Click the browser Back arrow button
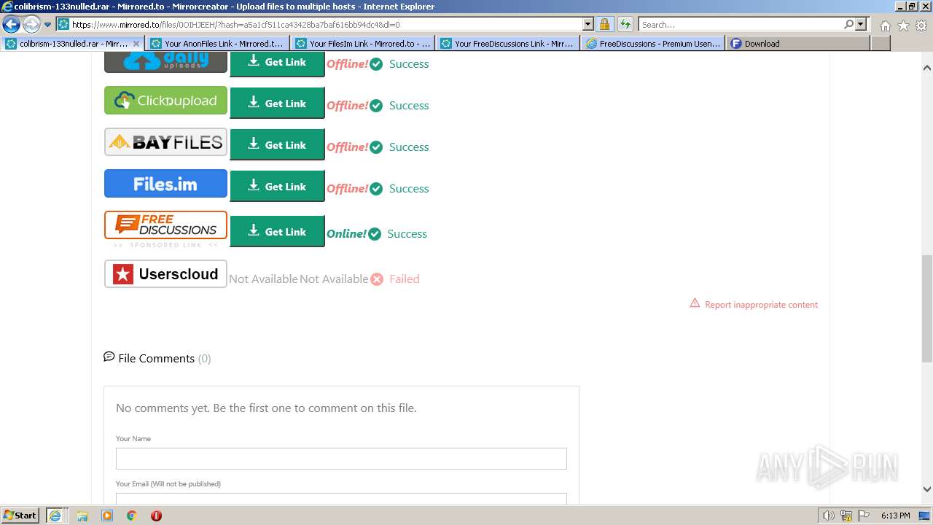This screenshot has width=933, height=525. (11, 25)
